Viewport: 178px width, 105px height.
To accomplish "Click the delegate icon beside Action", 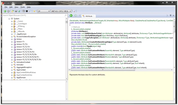I will (15, 39).
